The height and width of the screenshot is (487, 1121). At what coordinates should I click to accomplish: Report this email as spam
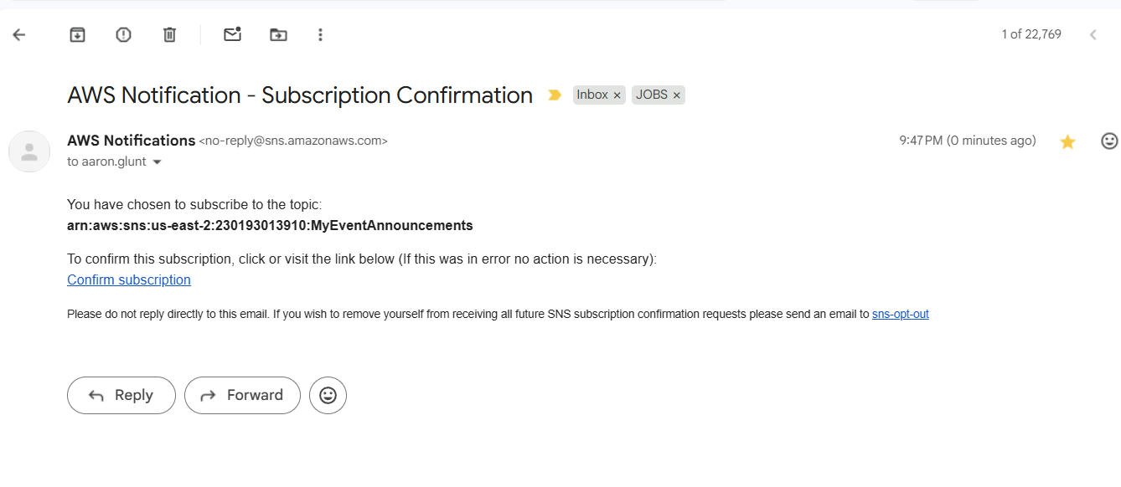pos(122,34)
